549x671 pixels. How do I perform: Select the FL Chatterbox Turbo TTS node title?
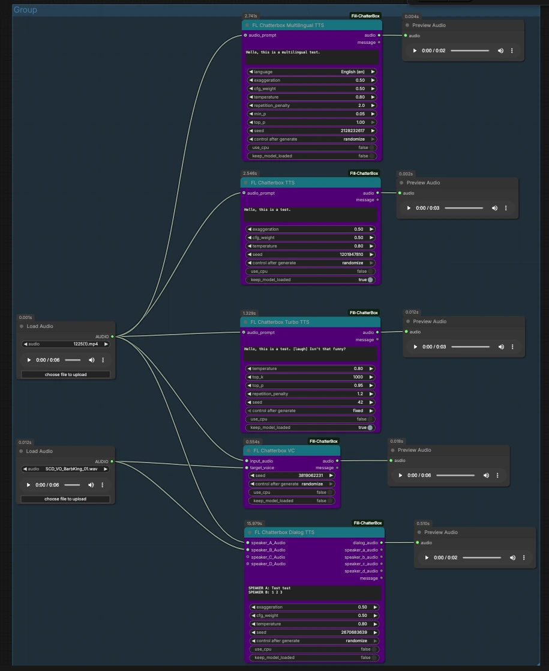pos(280,322)
